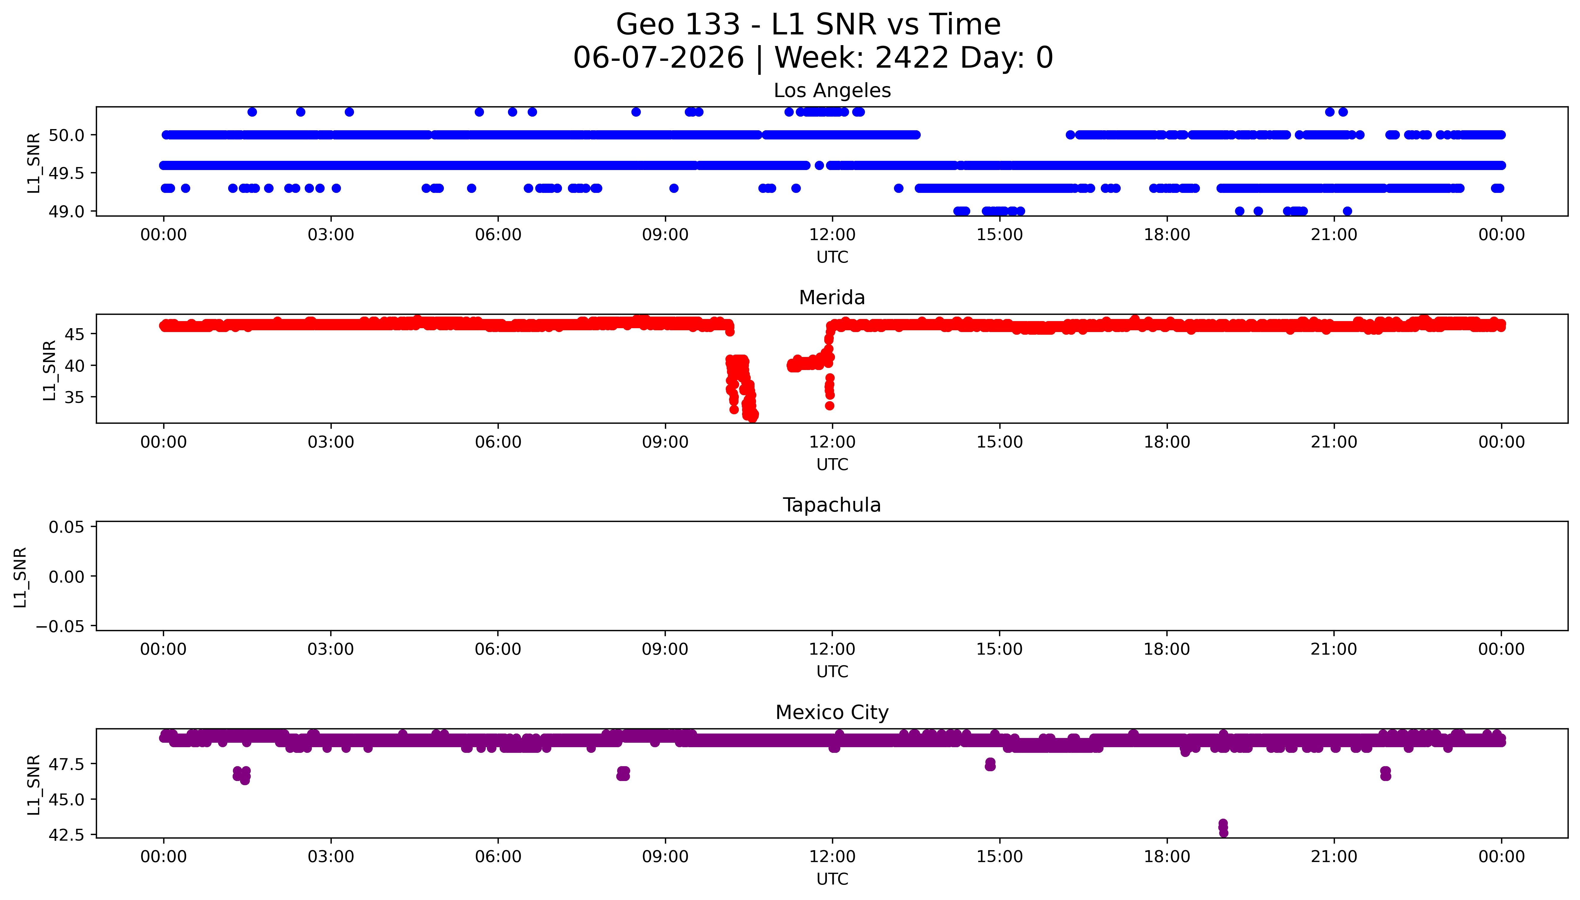Click the main title Geo 133 L1 SNR
Screen dimensions: 1580x900
pos(808,25)
